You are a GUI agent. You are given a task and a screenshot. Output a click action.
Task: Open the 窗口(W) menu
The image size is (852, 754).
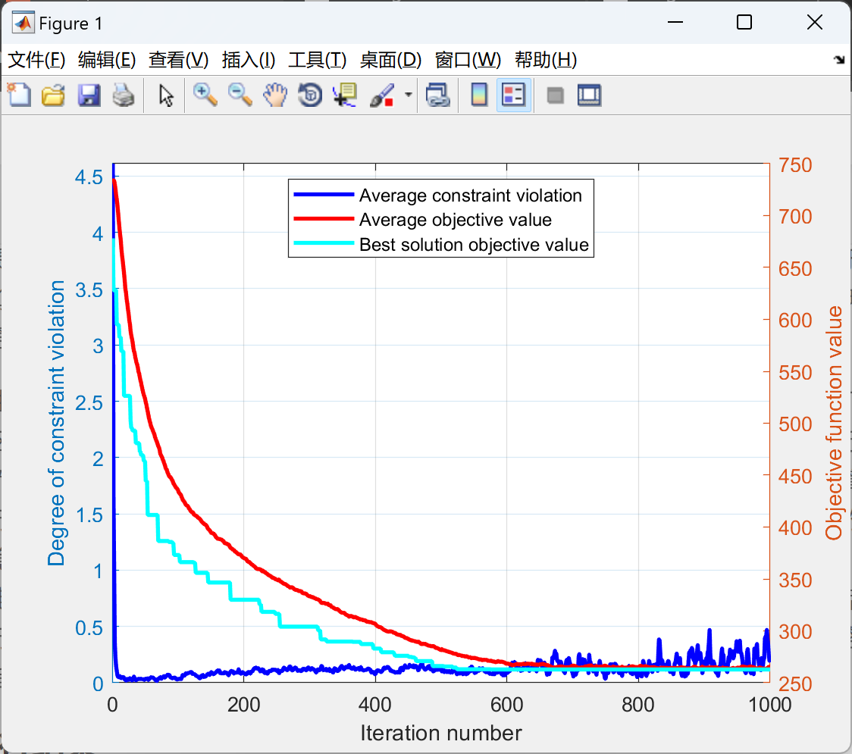pyautogui.click(x=468, y=60)
